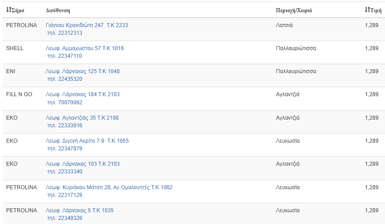Select PETROLINA in the Λάρνακος 5 row
The width and height of the screenshot is (385, 224).
[x=22, y=210]
